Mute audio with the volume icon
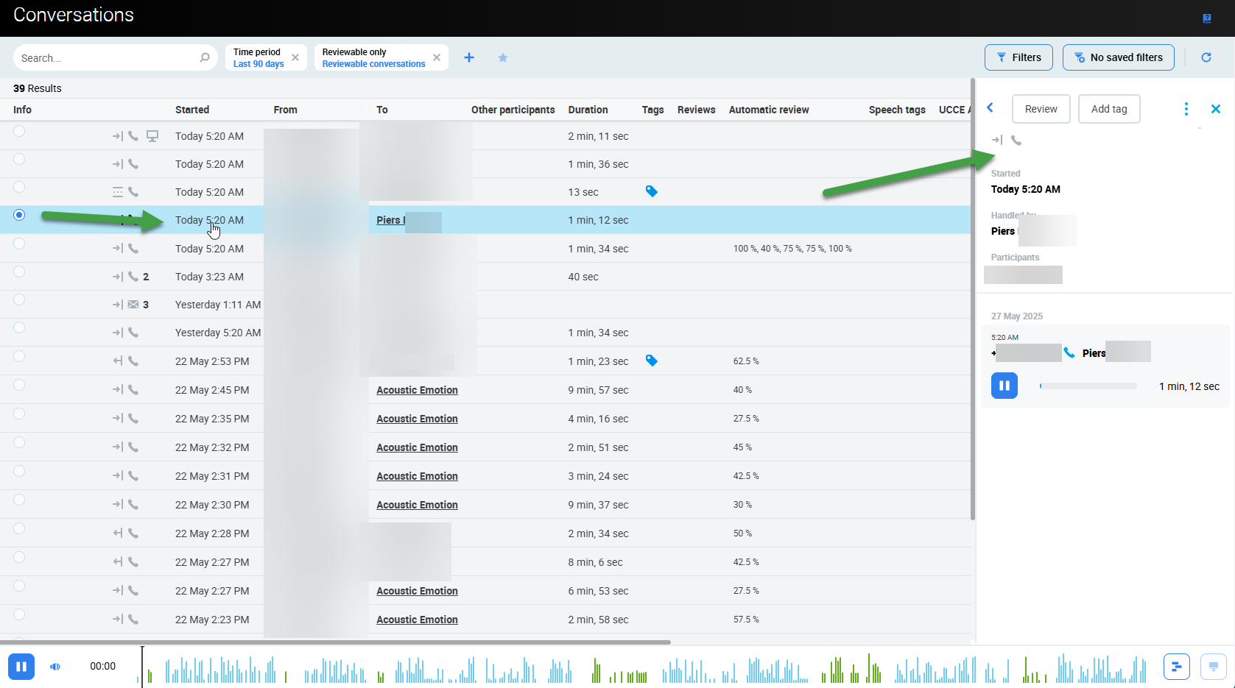 (x=55, y=667)
